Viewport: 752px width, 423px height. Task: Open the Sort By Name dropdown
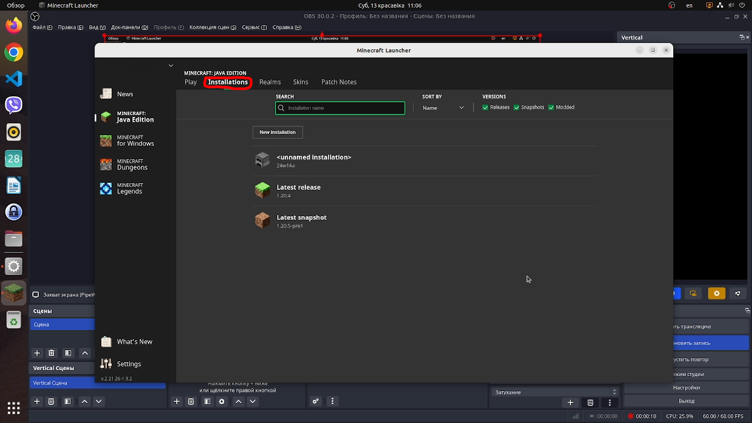[444, 108]
